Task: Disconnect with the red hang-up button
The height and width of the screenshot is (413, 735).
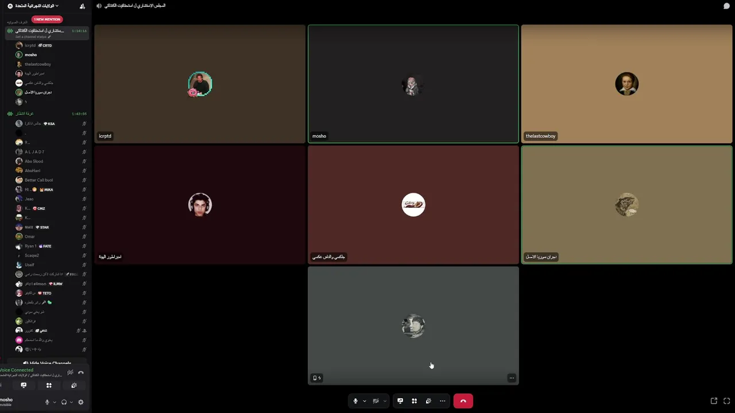Action: 463,401
